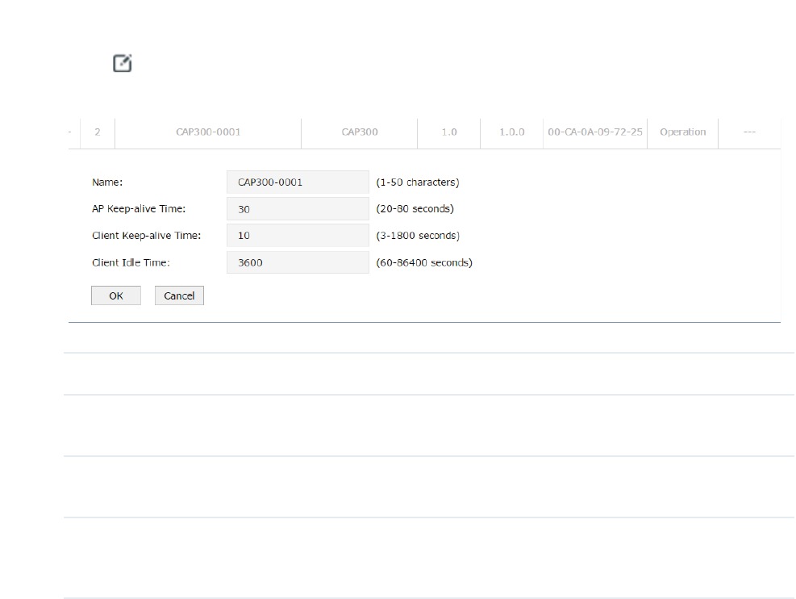
Task: Click the Name: label
Action: pos(107,182)
